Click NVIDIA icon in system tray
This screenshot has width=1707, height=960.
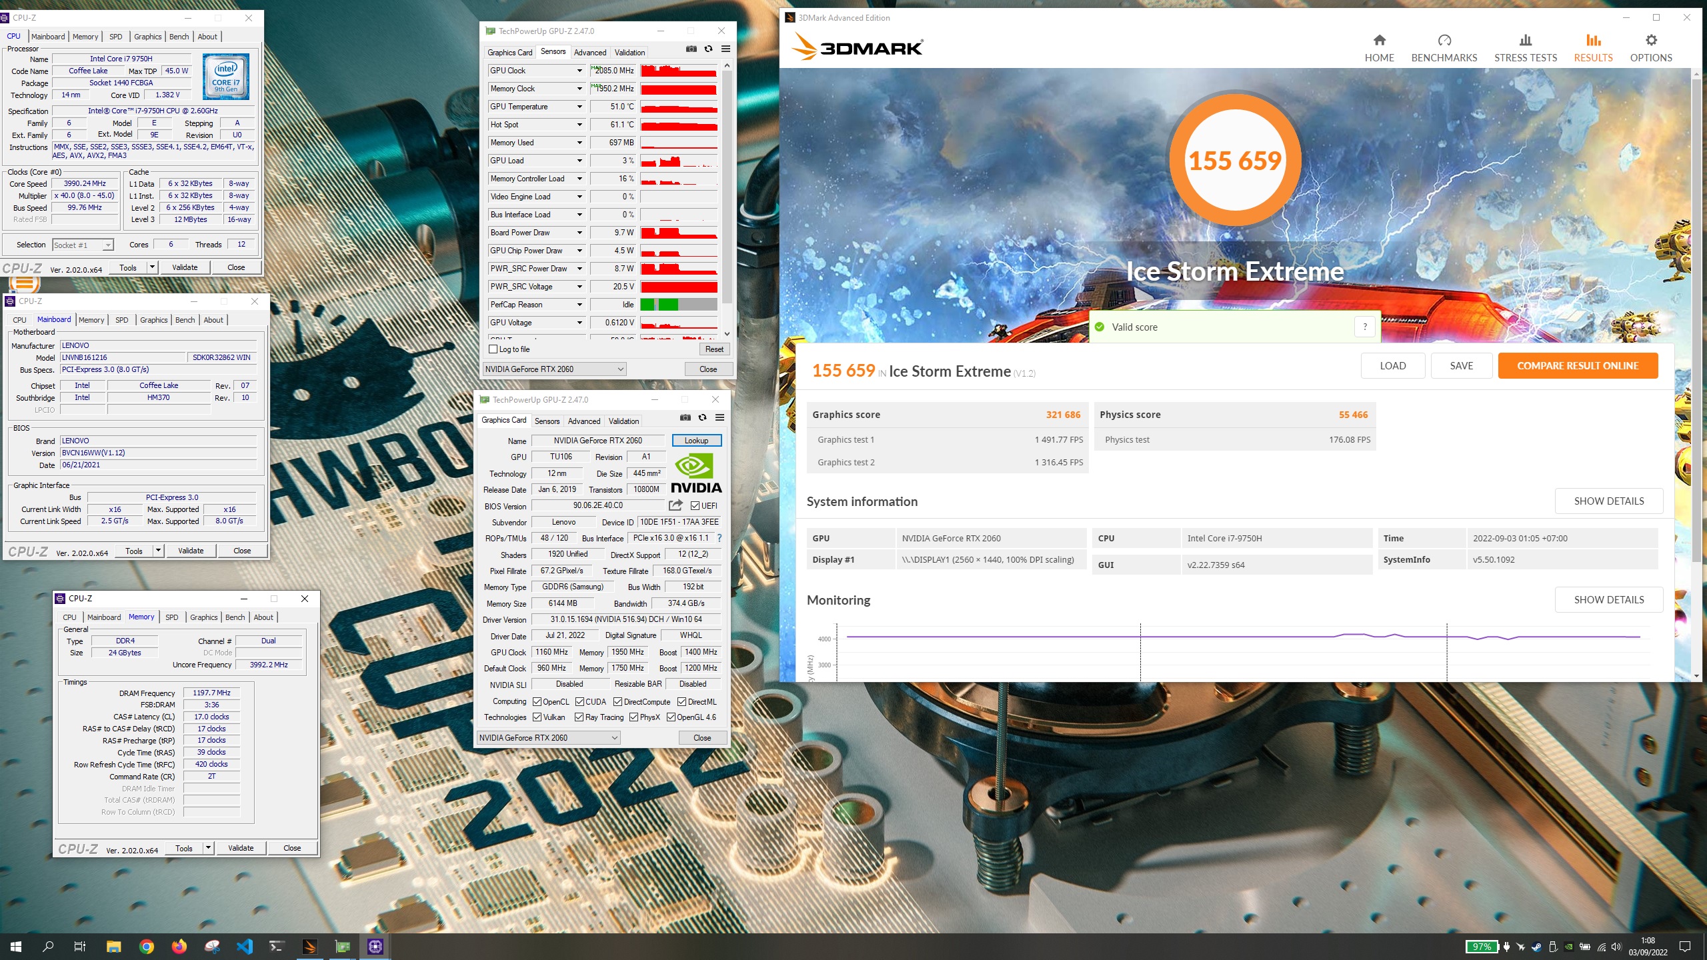1569,947
